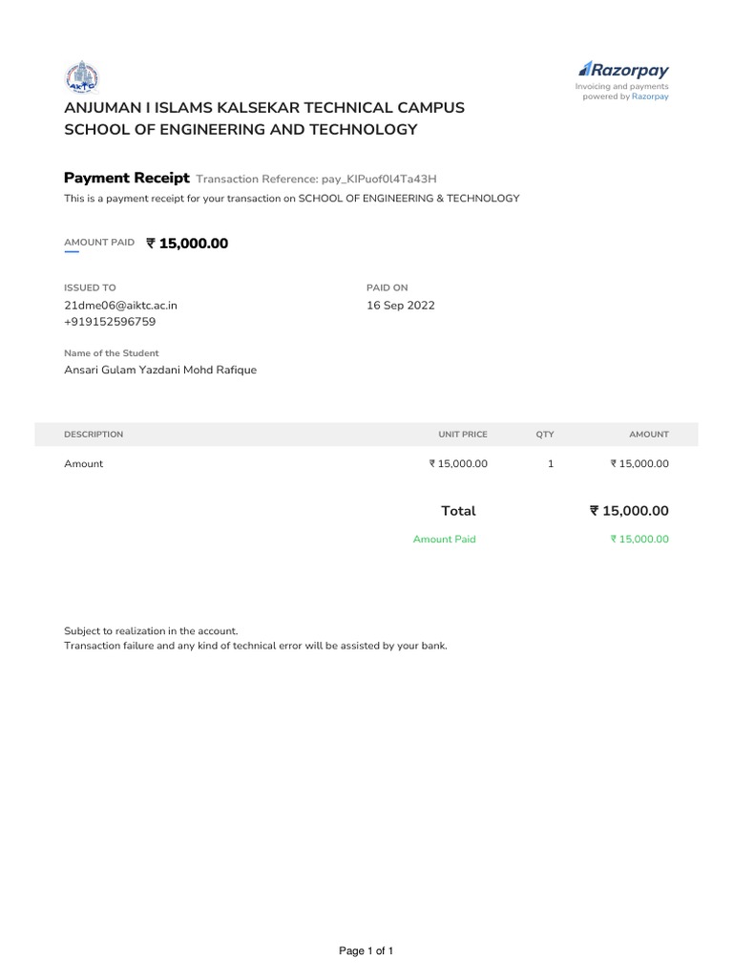The width and height of the screenshot is (733, 978).
Task: Click the paid-on date 16 Sep 2022
Action: pyautogui.click(x=401, y=306)
